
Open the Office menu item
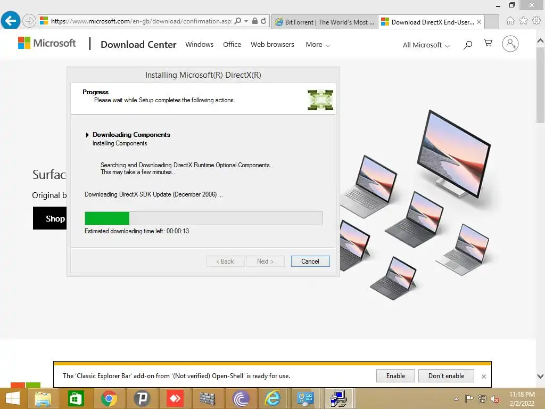pyautogui.click(x=232, y=45)
